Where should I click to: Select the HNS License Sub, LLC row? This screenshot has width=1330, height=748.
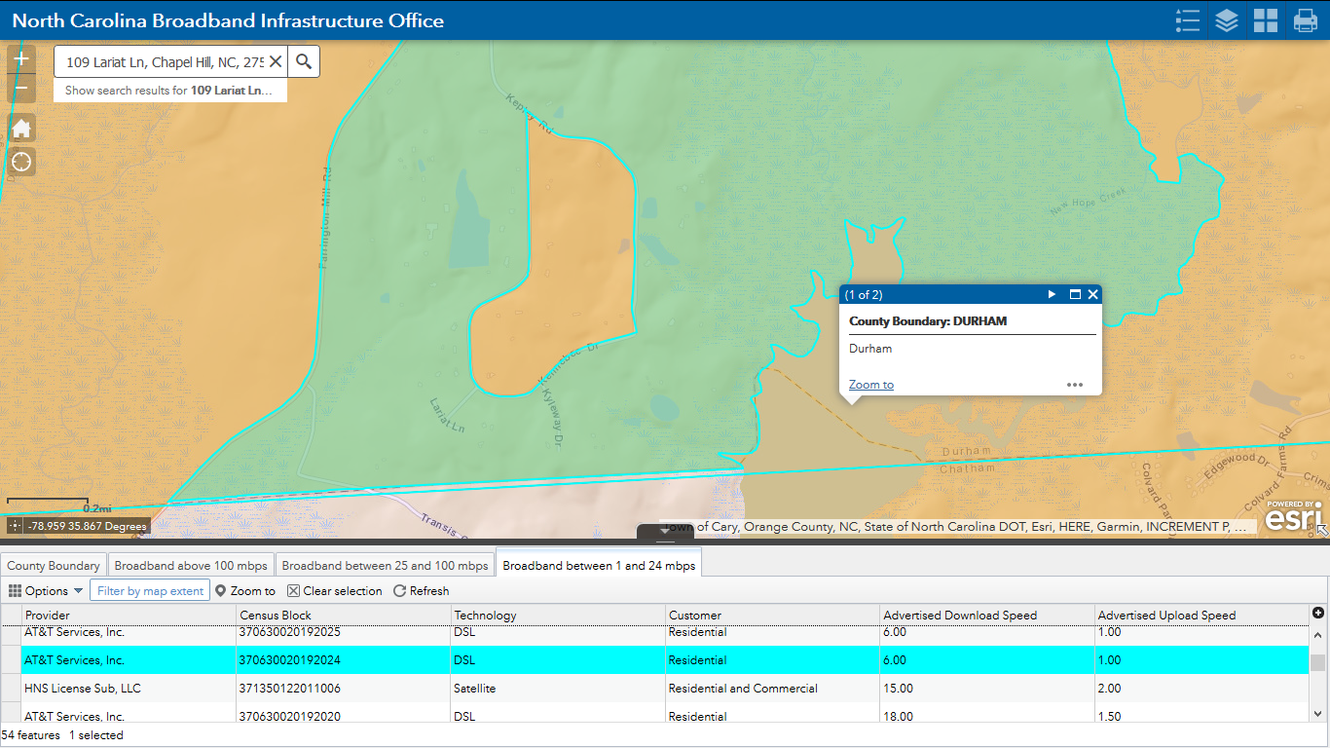coord(83,689)
